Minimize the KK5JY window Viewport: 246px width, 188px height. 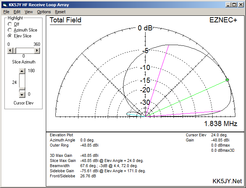pyautogui.click(x=228, y=5)
